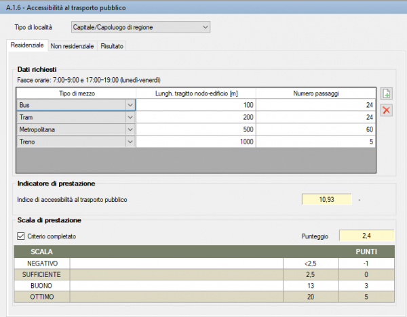407x317 pixels.
Task: Select the Bus passaggi cell showing 24
Action: pos(315,105)
